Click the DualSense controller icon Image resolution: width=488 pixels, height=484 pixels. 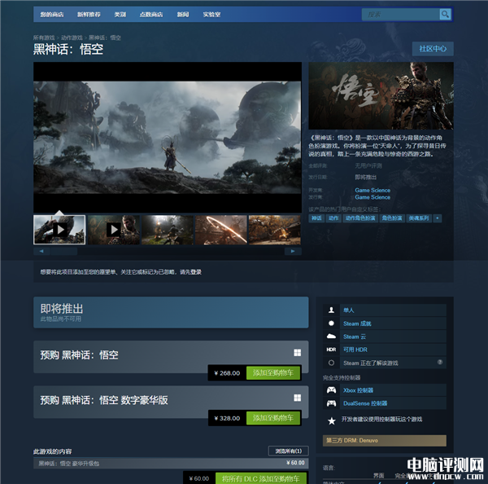tap(331, 403)
